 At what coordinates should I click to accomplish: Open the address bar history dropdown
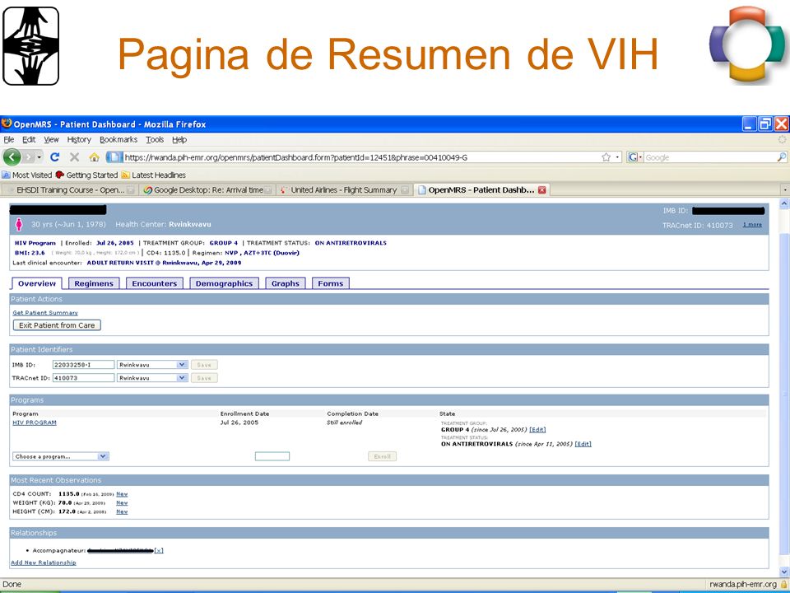[618, 157]
